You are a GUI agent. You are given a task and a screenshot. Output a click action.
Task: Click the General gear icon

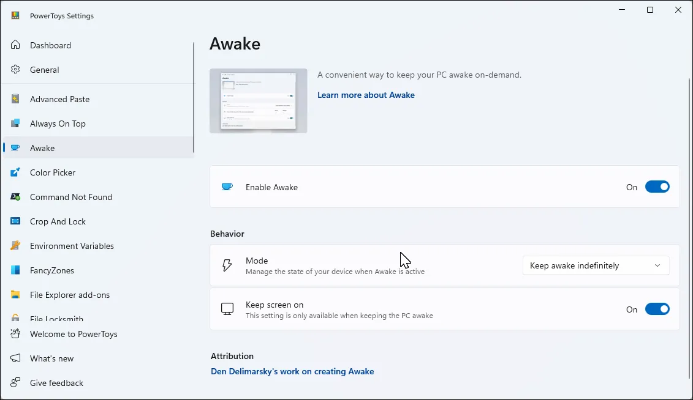click(x=15, y=70)
